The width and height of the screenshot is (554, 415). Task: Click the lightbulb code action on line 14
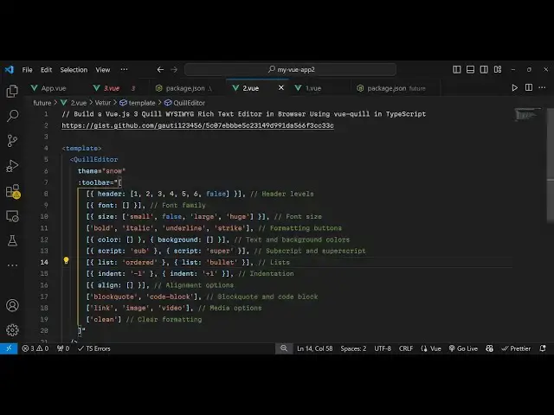tap(66, 260)
